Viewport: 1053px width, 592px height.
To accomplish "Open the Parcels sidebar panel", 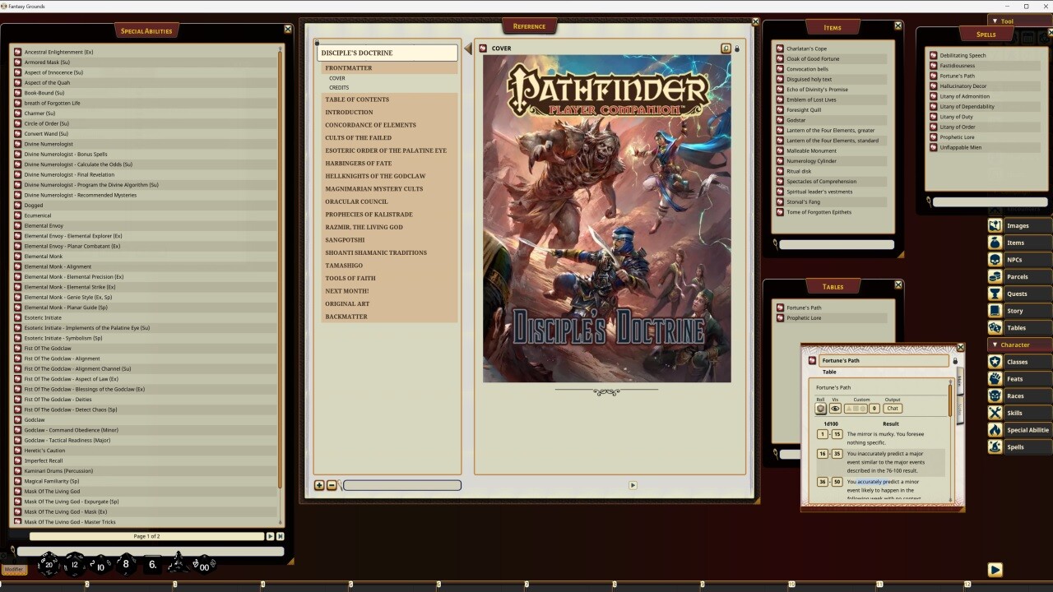I will click(1018, 276).
